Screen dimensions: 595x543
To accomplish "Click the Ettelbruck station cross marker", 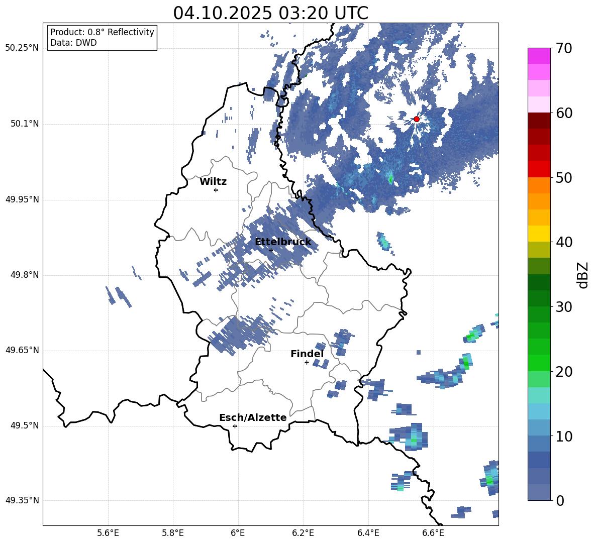I will tap(271, 250).
